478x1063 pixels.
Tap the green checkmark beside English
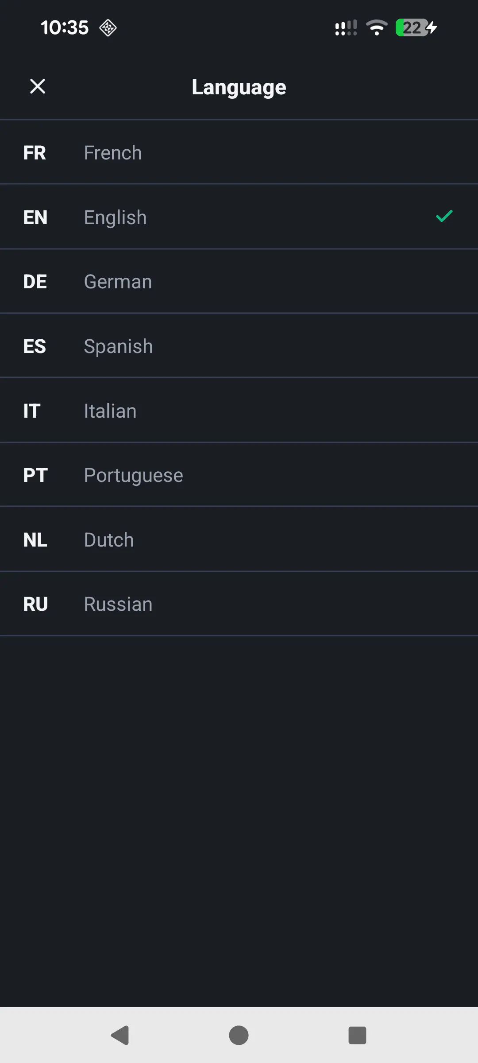[x=444, y=216]
